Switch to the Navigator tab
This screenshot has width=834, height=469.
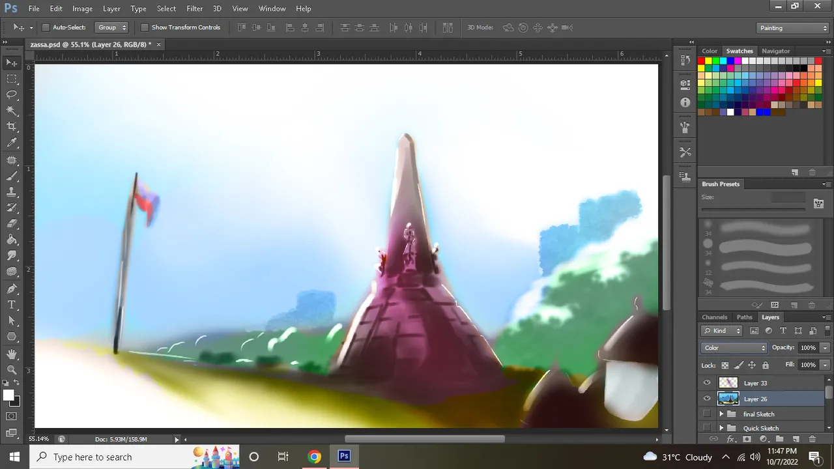pyautogui.click(x=776, y=51)
